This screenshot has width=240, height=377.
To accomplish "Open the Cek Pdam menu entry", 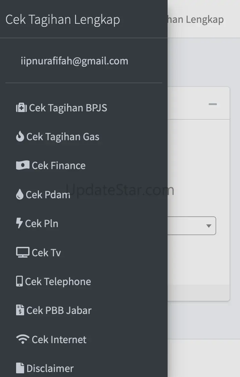I will tap(48, 195).
